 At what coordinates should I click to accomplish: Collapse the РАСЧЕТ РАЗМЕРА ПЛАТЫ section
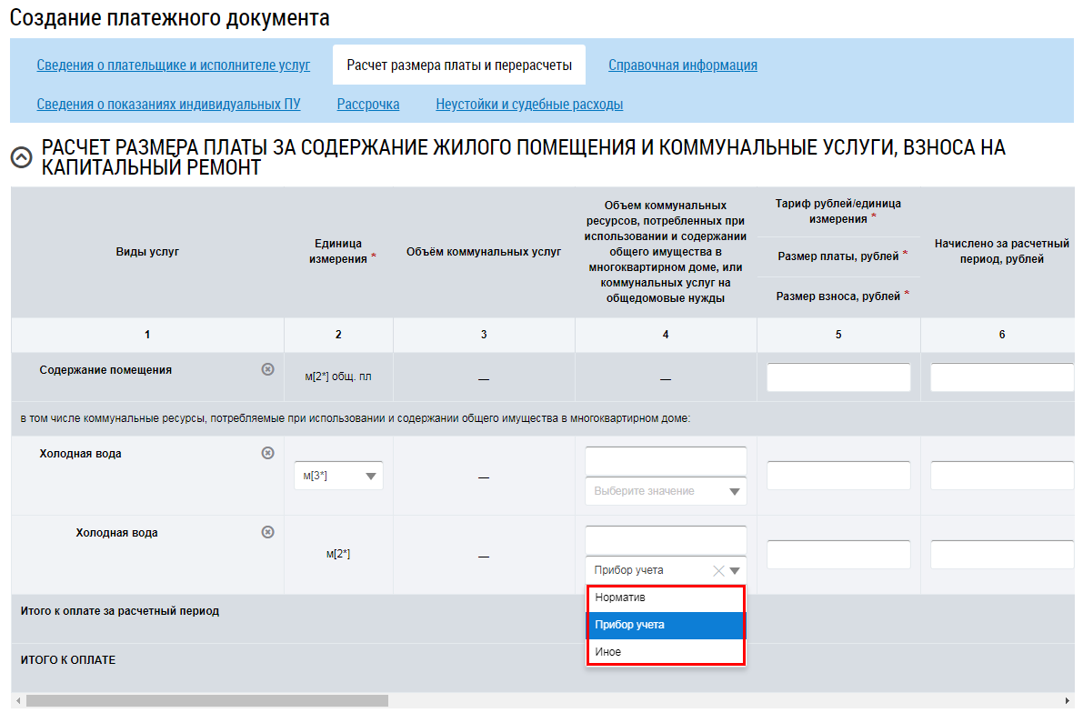click(21, 157)
